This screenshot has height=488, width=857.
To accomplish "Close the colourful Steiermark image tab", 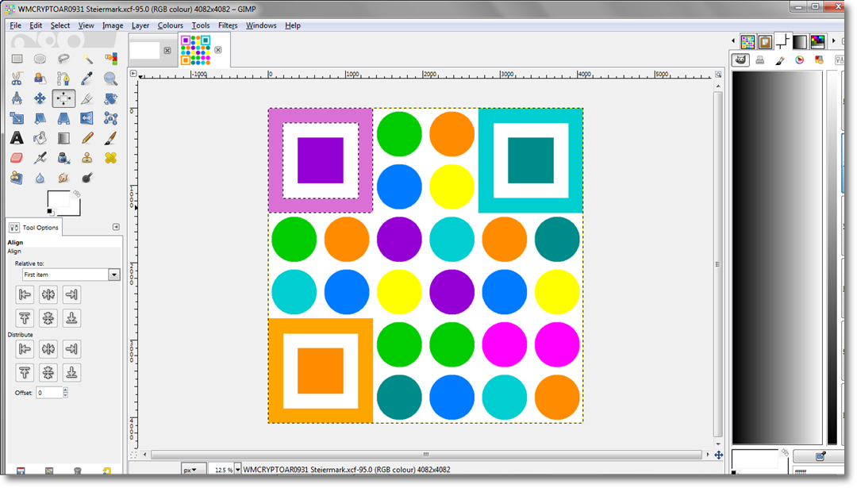I will pos(218,50).
